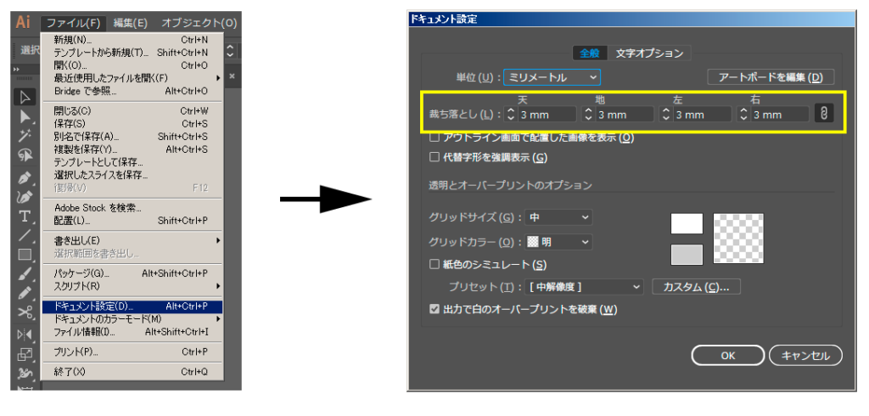The height and width of the screenshot is (416, 869).
Task: Expand 最近使用したファイルを開く submenu
Action: (x=132, y=78)
